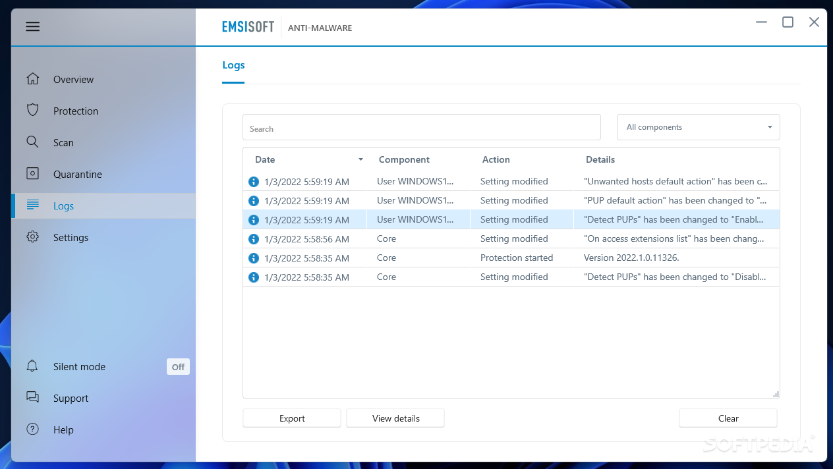Image resolution: width=833 pixels, height=469 pixels.
Task: Click the Export button
Action: (292, 418)
